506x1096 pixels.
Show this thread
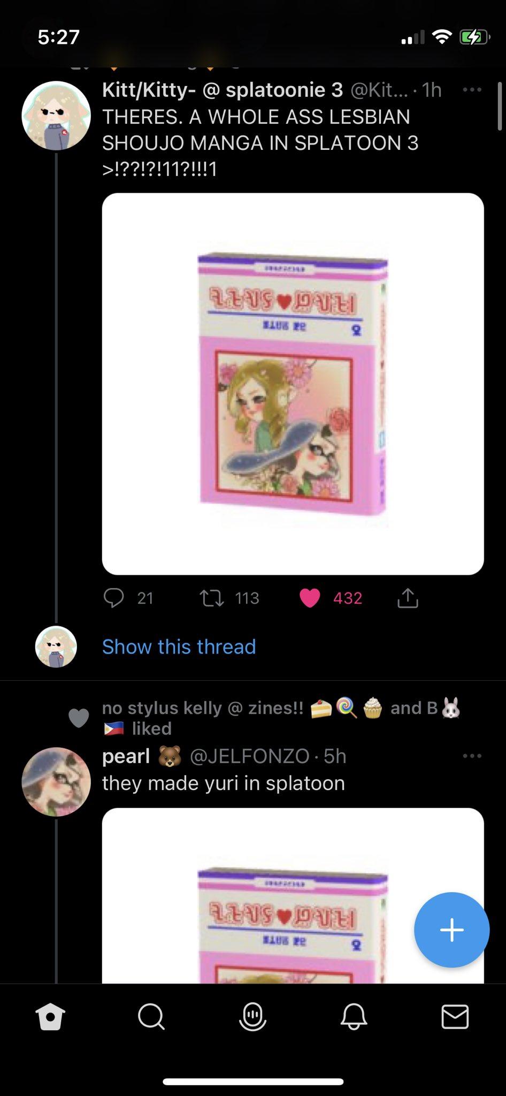coord(179,646)
